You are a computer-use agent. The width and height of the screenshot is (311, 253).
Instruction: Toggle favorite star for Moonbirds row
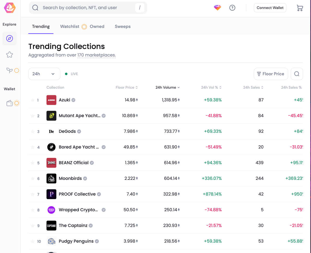tap(33, 179)
